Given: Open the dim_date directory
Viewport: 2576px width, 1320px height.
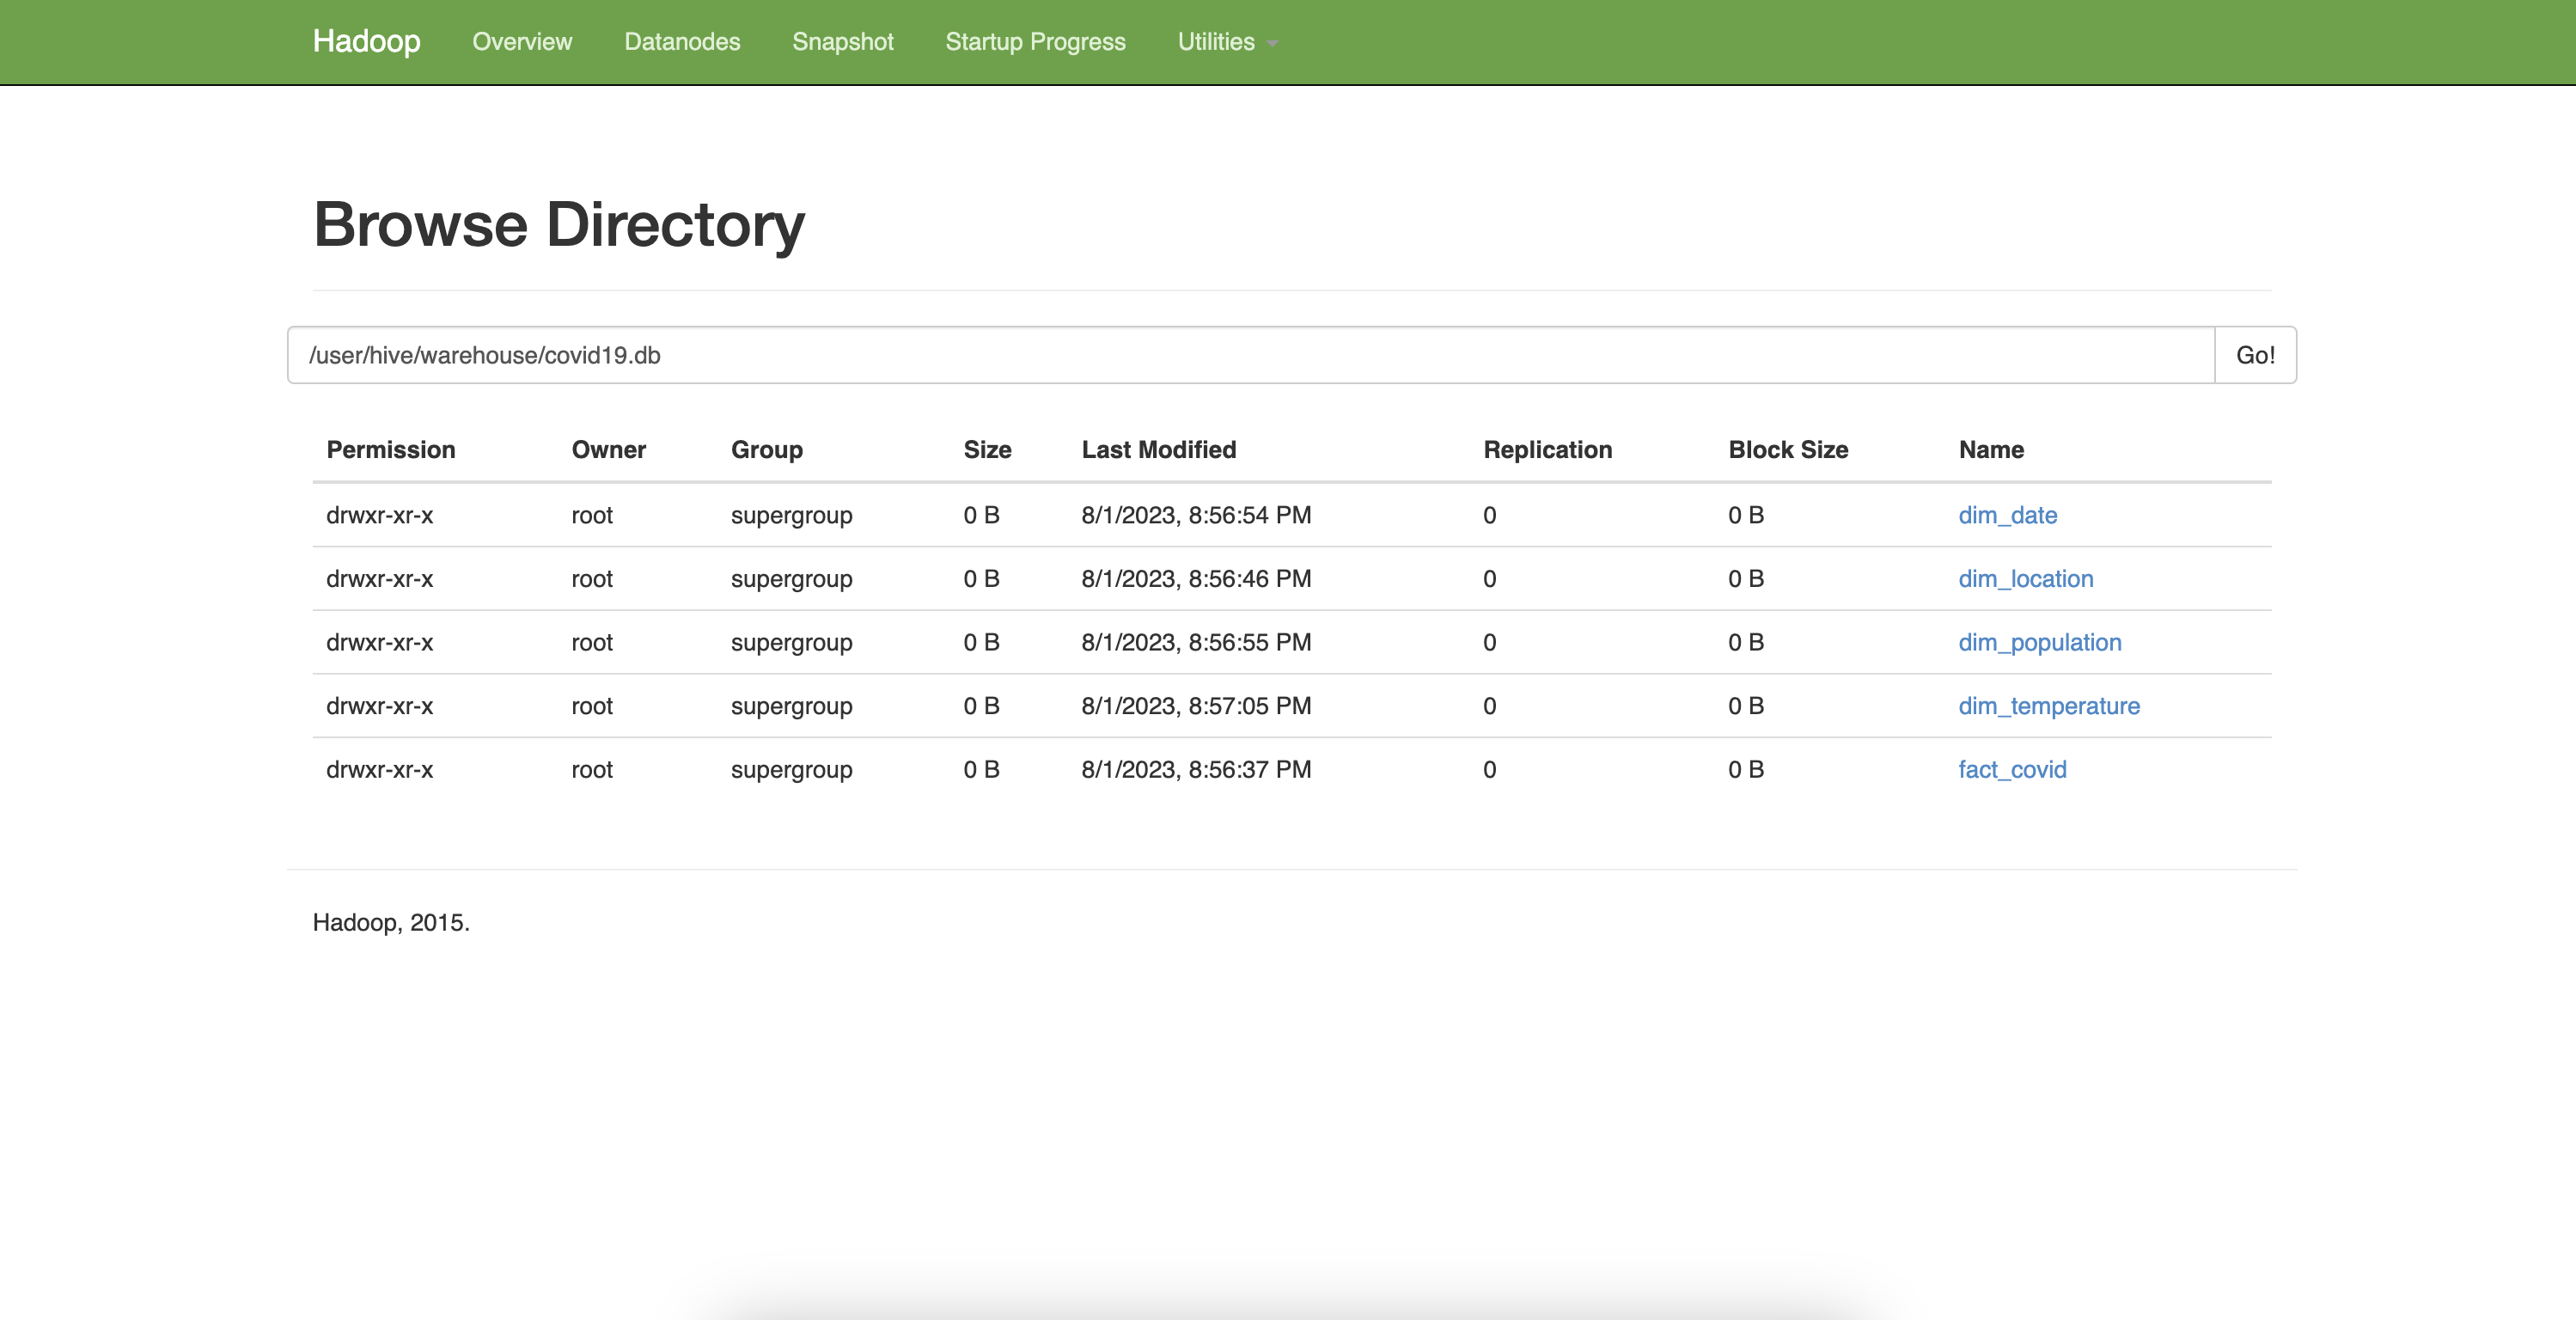Looking at the screenshot, I should tap(2007, 515).
